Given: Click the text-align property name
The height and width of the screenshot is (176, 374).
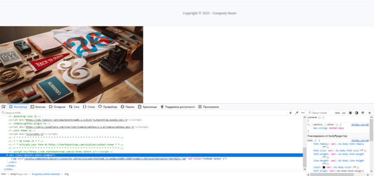Looking at the screenshot, I should (x=319, y=171).
